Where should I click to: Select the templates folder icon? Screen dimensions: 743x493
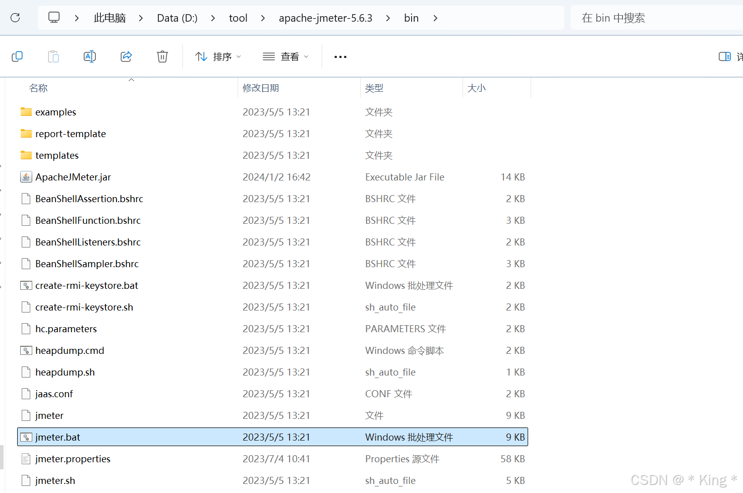click(x=26, y=155)
